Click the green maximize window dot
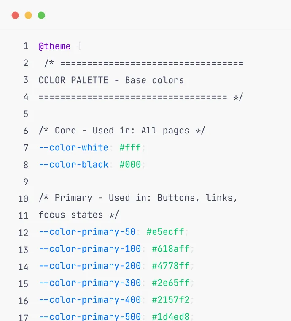The height and width of the screenshot is (321, 291). click(x=41, y=15)
